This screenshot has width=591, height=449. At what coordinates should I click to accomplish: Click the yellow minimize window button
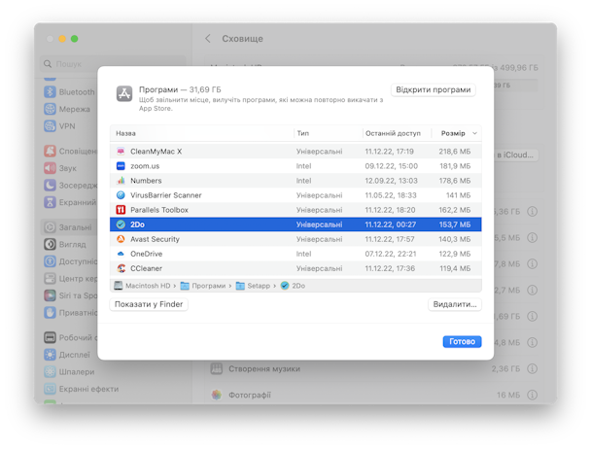tap(62, 39)
